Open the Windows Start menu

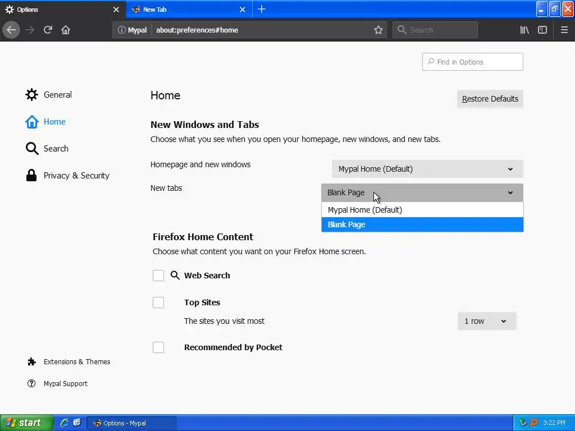26,423
